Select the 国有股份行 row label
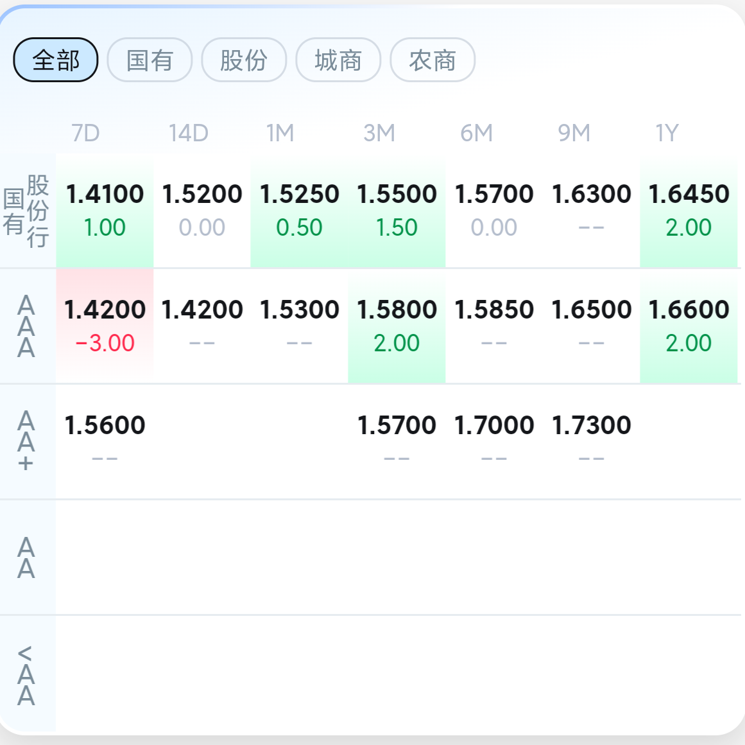This screenshot has width=745, height=745. point(26,211)
